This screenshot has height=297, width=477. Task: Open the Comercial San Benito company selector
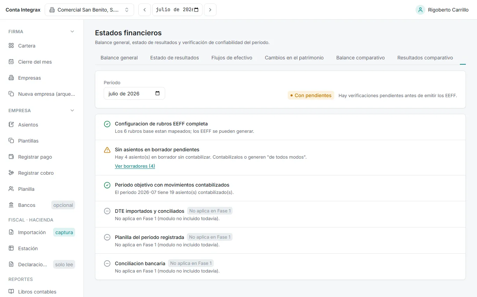point(89,10)
